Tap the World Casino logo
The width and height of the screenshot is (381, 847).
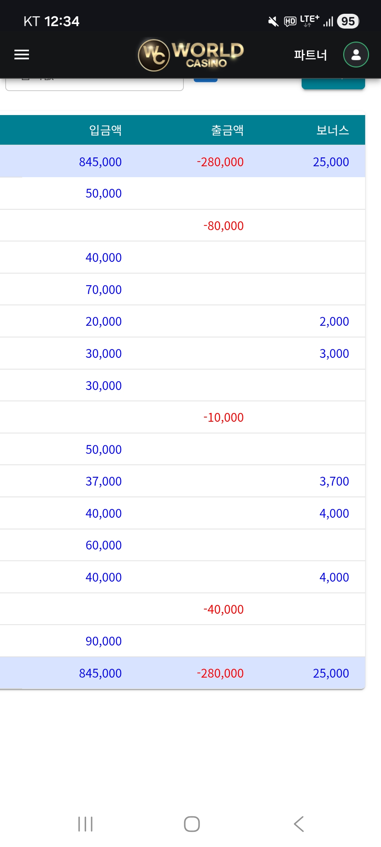point(191,55)
